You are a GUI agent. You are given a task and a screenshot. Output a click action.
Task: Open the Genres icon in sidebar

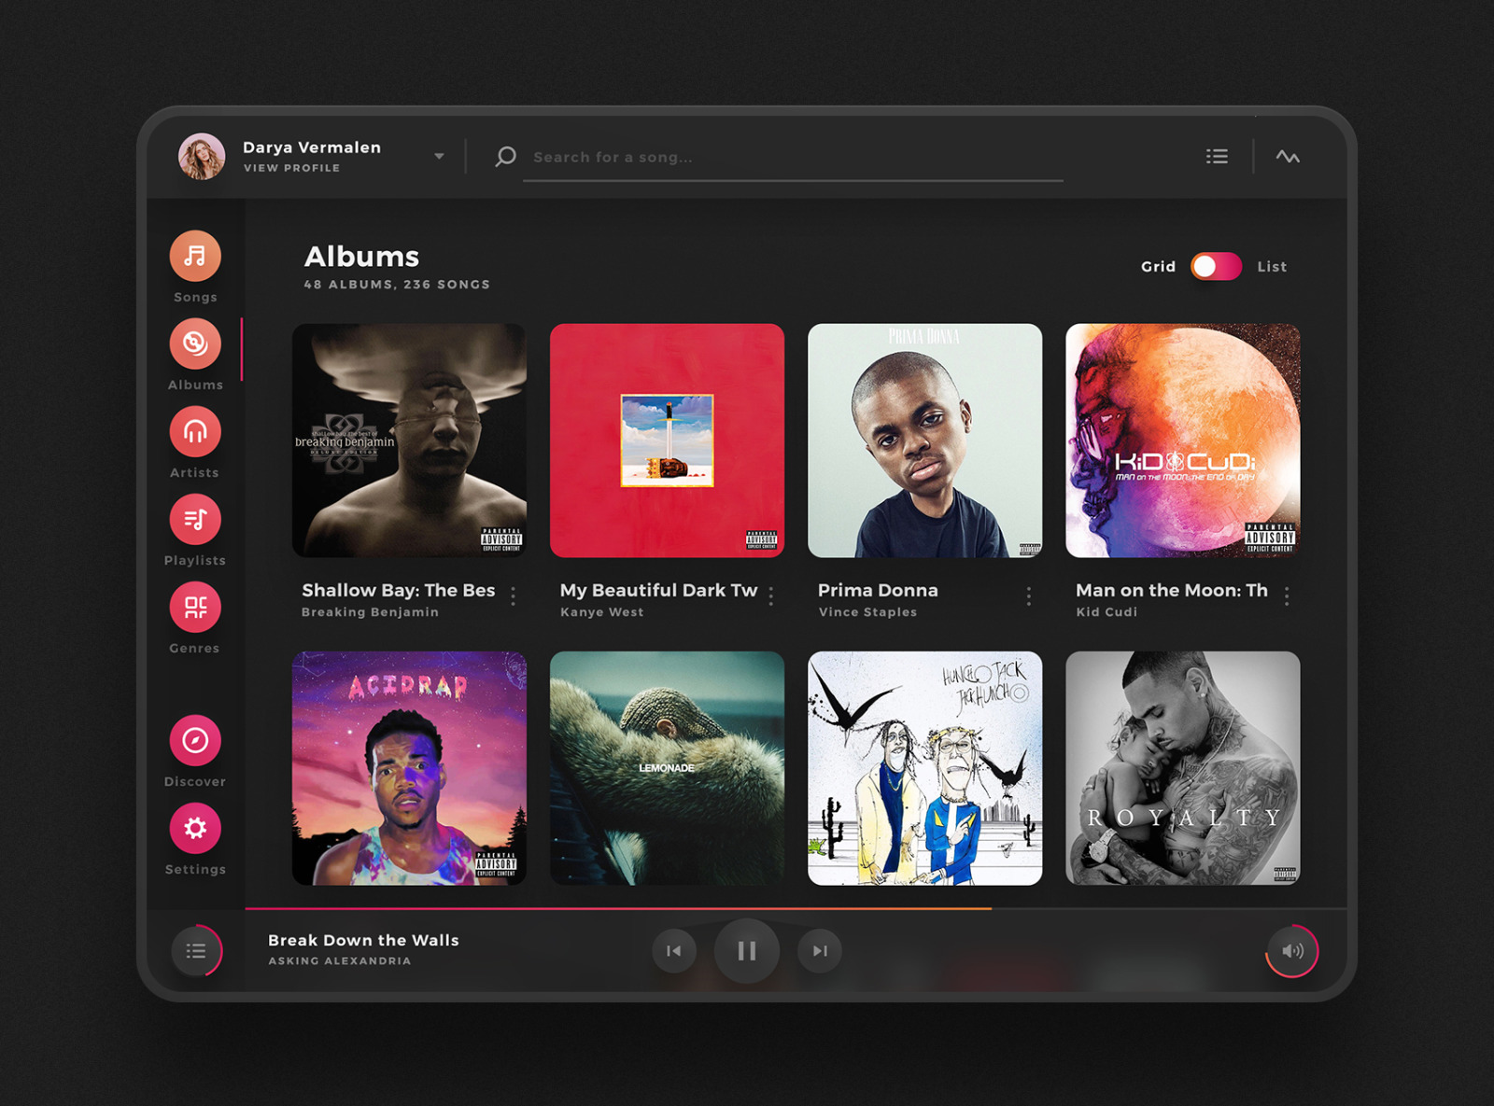point(195,607)
